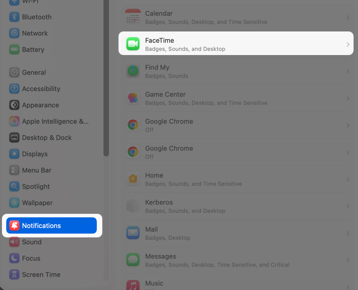Click second Google Chrome app icon
Viewport: 358px width, 290px height.
pyautogui.click(x=133, y=152)
